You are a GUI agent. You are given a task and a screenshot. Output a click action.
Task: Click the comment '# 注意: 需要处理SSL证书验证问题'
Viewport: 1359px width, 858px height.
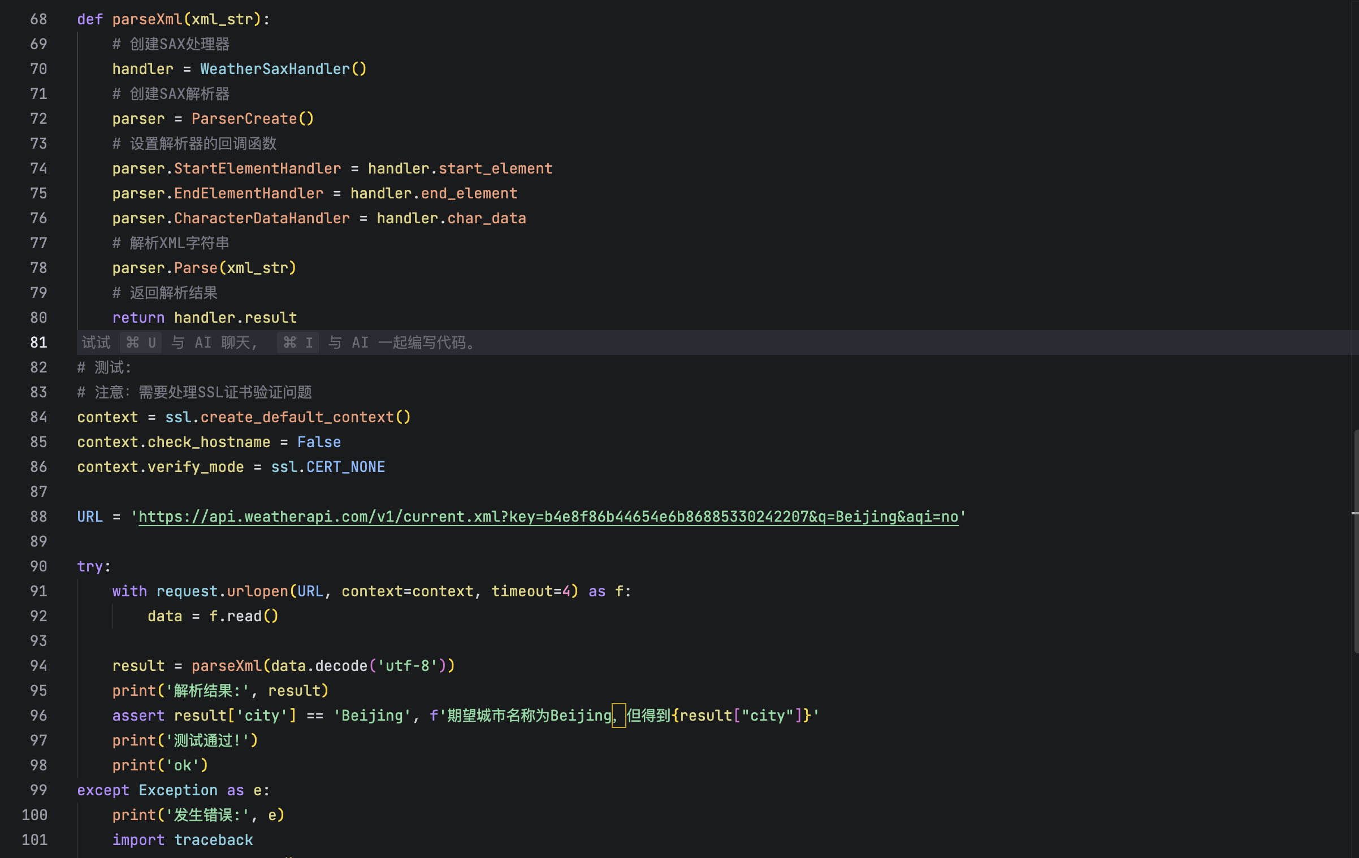click(194, 392)
